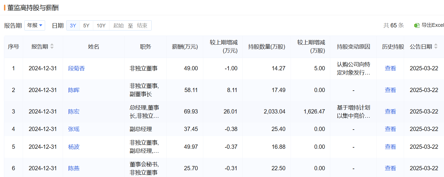Click 查看 in 陈宏 row
Image resolution: width=444 pixels, height=177 pixels.
pyautogui.click(x=390, y=112)
